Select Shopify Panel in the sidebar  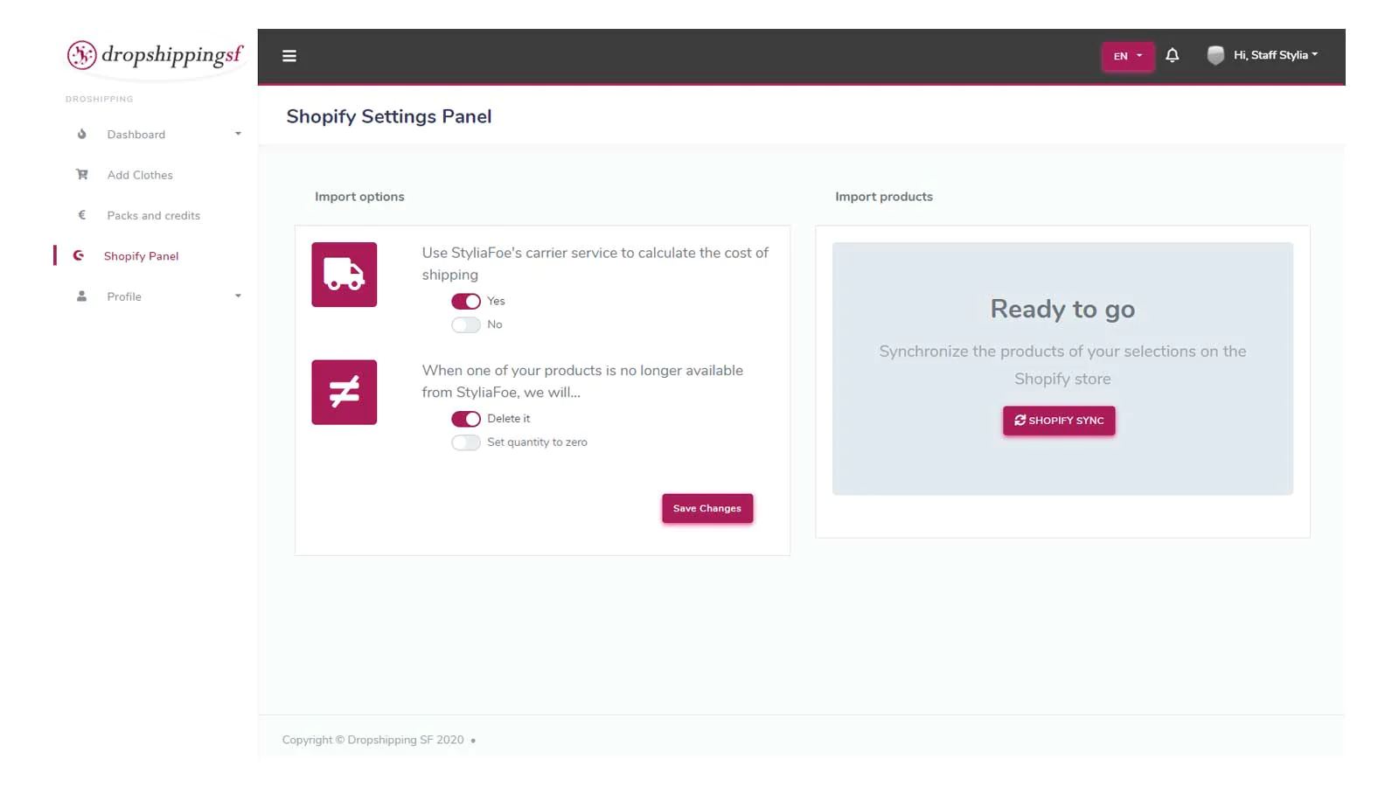(x=141, y=256)
